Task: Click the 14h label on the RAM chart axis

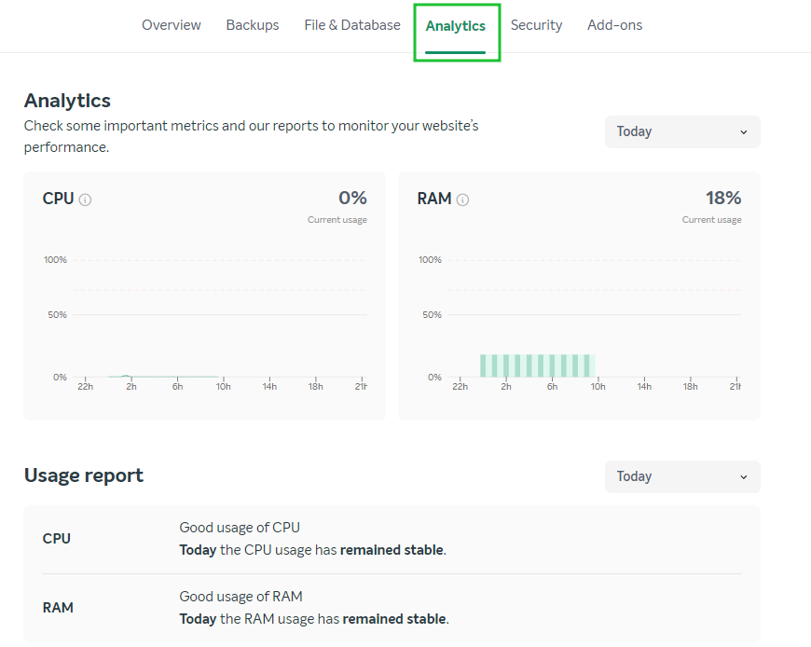Action: 644,387
